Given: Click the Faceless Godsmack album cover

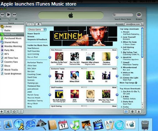Looking at the screenshot, I should click(x=106, y=56).
